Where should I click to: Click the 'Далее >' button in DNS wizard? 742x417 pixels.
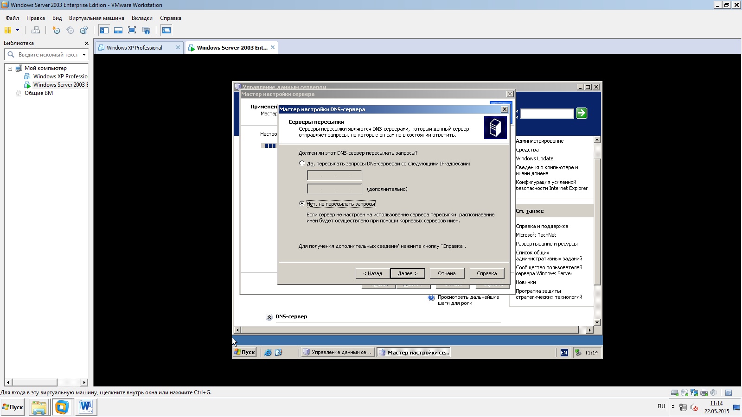407,273
